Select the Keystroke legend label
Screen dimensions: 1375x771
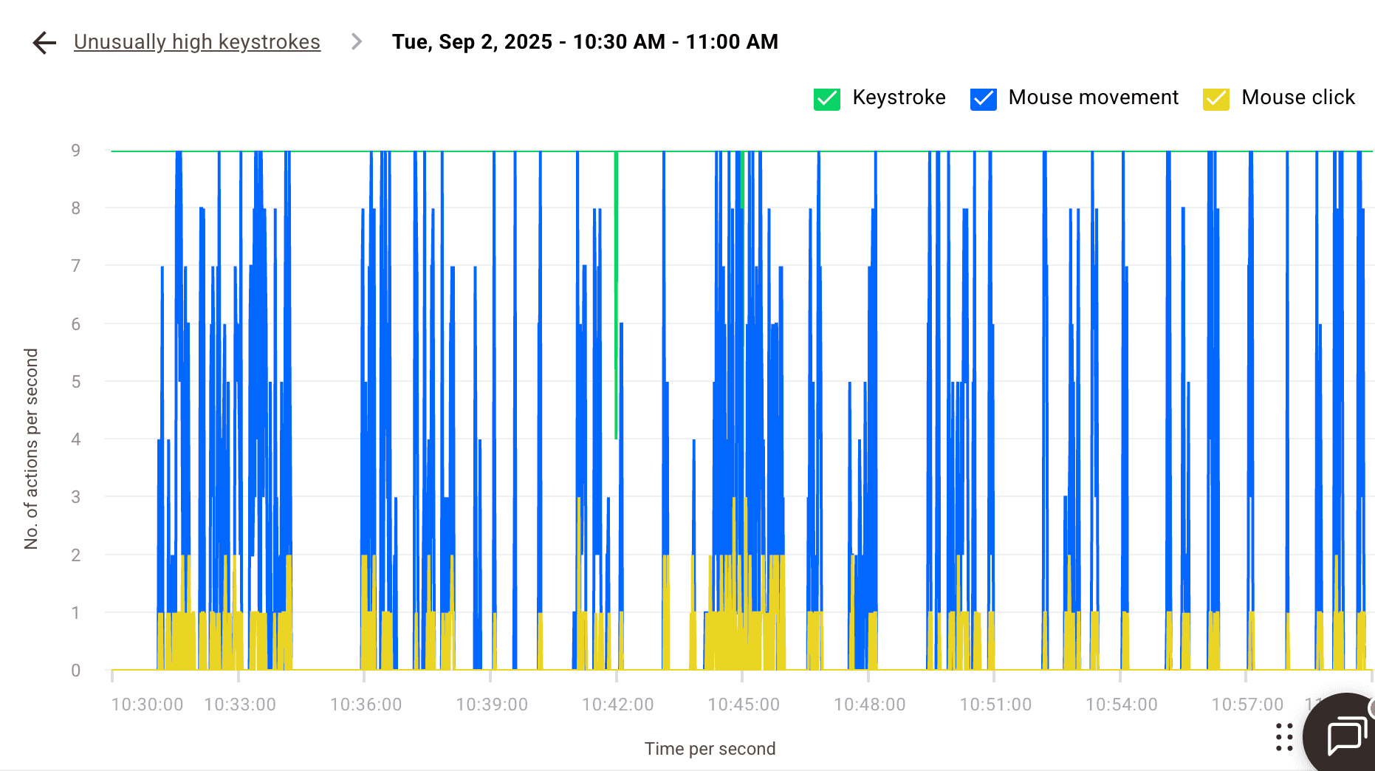coord(899,97)
